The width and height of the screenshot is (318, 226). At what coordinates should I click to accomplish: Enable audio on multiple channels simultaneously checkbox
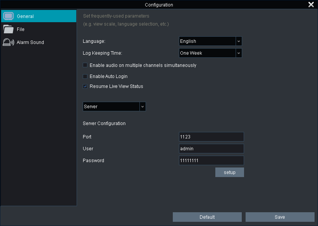[x=85, y=65]
